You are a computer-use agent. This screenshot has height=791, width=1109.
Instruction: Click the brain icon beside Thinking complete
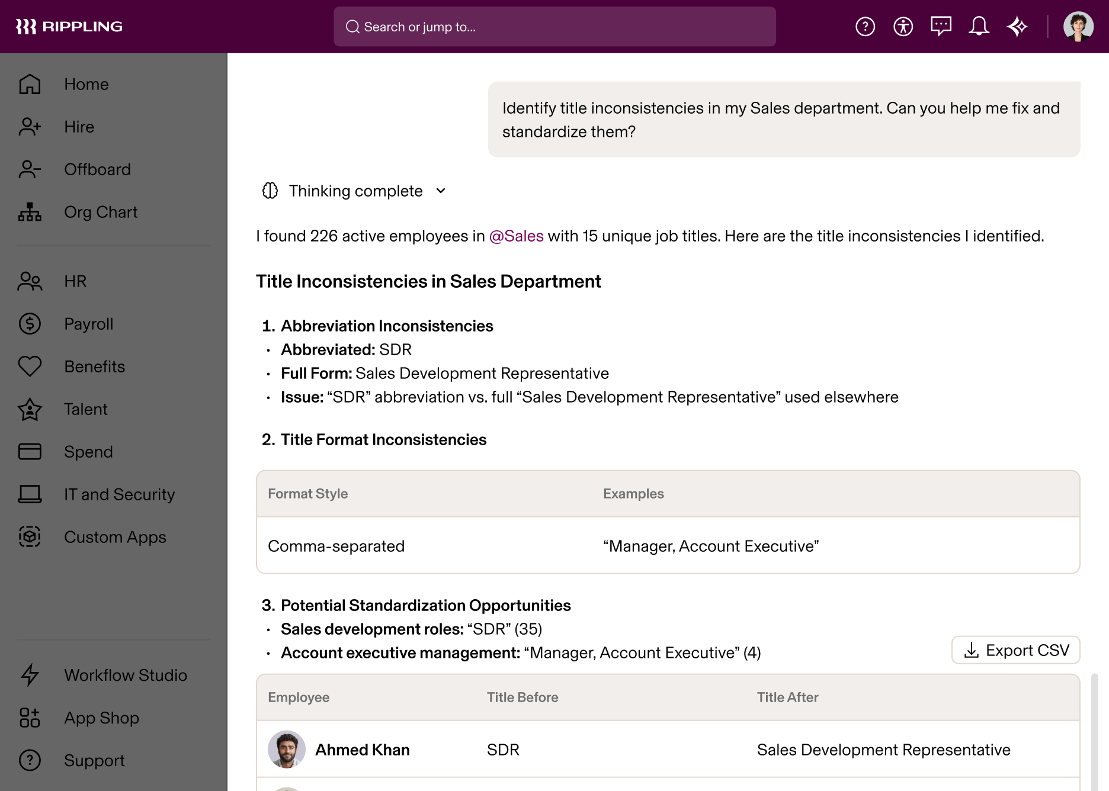coord(270,191)
